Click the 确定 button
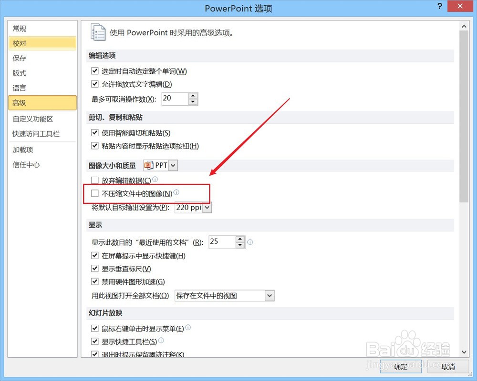The image size is (477, 381). point(401,366)
